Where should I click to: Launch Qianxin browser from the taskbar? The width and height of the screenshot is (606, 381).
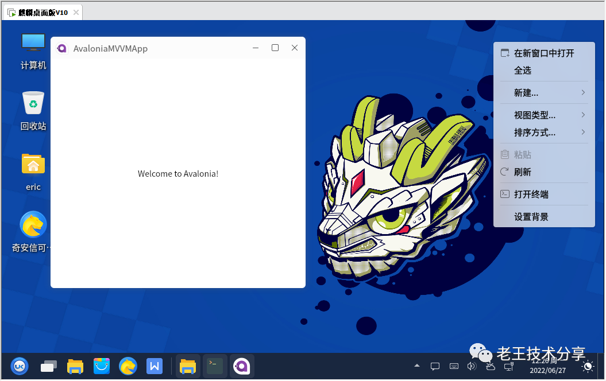[x=128, y=366]
